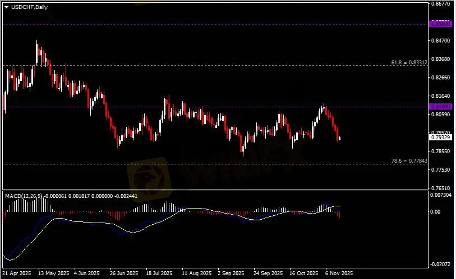This screenshot has width=456, height=279.
Task: Click the current price label 0.79329
Action: 438,137
